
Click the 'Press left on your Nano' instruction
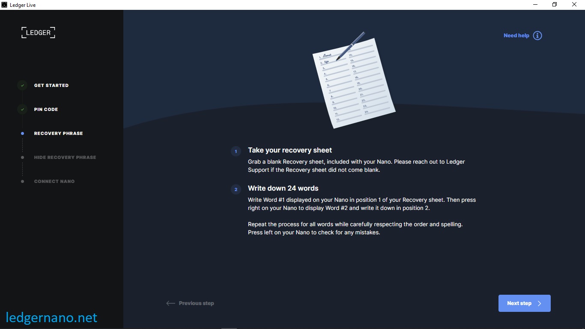pos(314,233)
